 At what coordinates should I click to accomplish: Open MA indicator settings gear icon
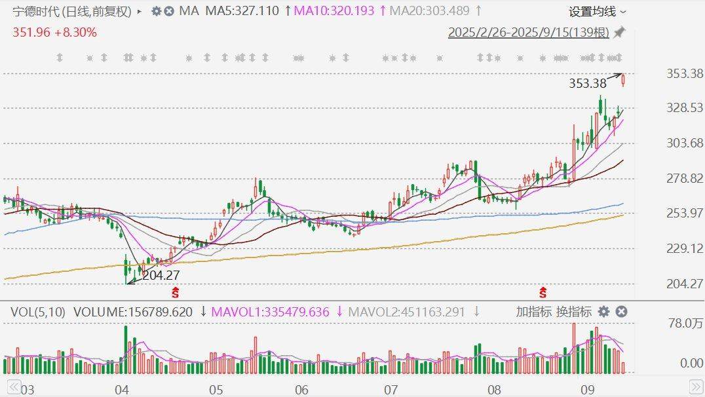coord(156,11)
